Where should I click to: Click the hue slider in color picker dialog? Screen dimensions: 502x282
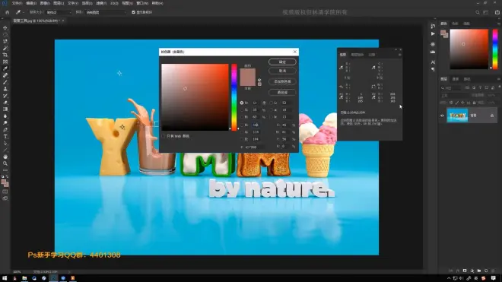coord(234,97)
